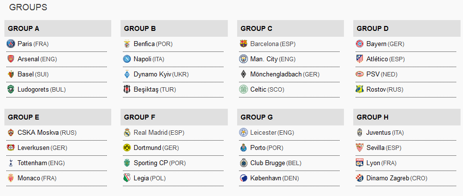Select the Sevilla team link

[375, 148]
